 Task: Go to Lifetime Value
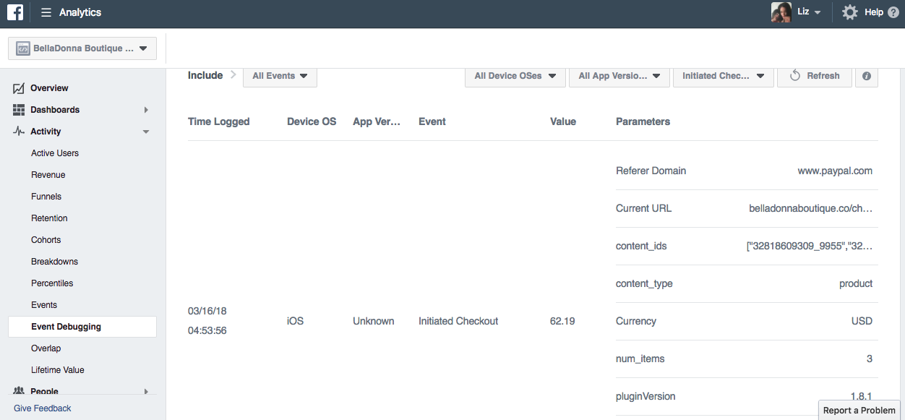point(58,370)
